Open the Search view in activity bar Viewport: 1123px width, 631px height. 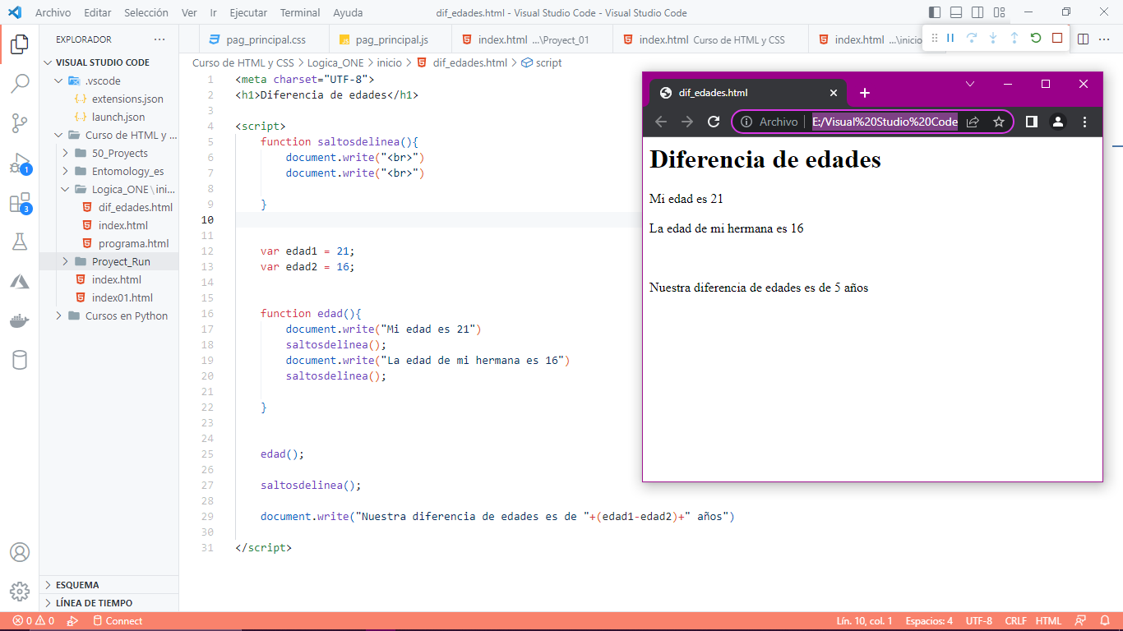(x=20, y=84)
